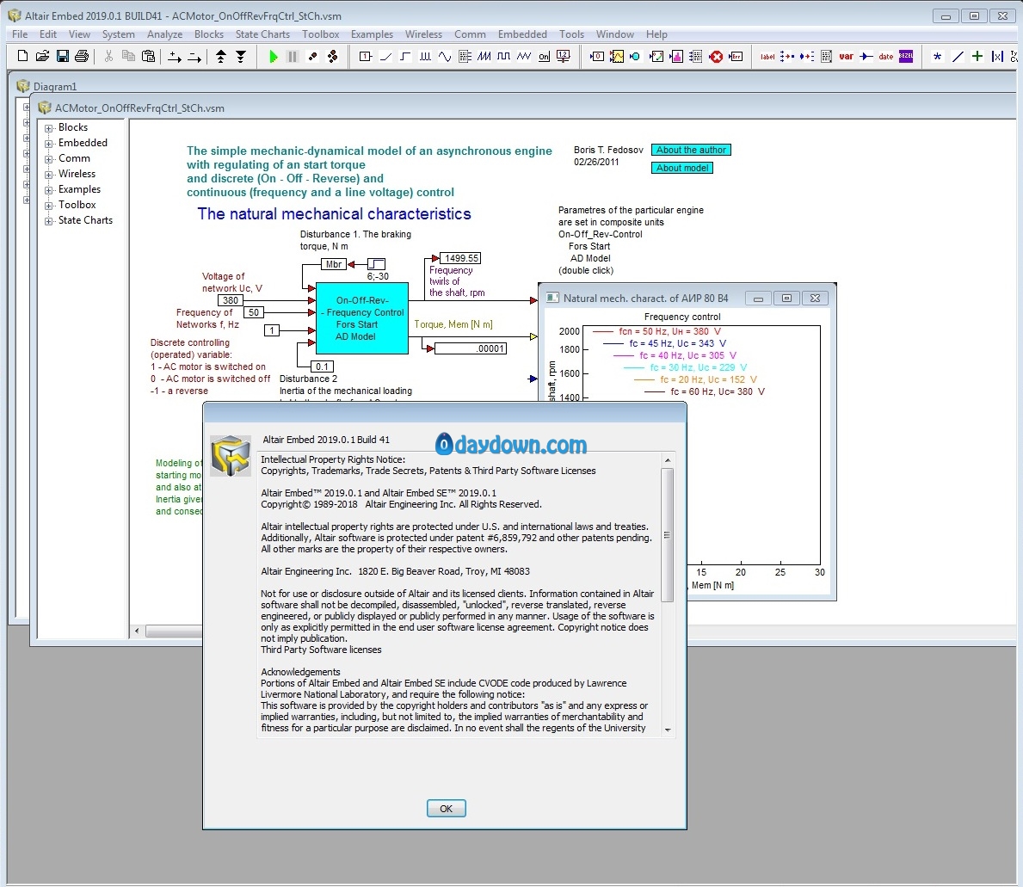
Task: Insert a bezel block (purple icon)
Action: pyautogui.click(x=906, y=57)
